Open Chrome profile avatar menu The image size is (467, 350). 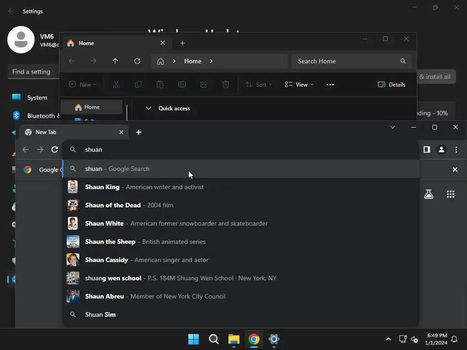(441, 149)
